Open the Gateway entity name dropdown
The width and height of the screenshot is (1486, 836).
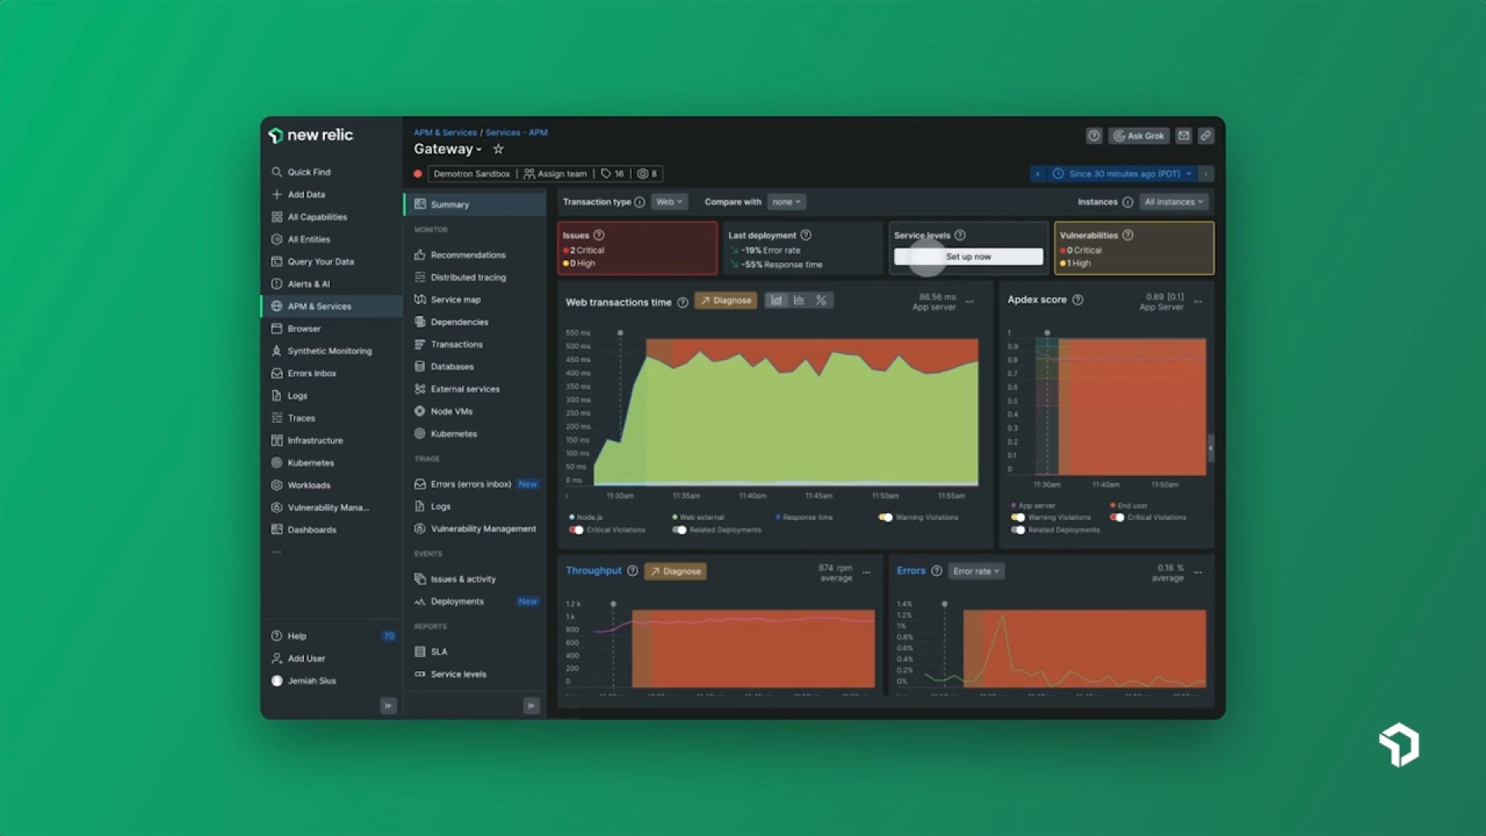pos(447,149)
